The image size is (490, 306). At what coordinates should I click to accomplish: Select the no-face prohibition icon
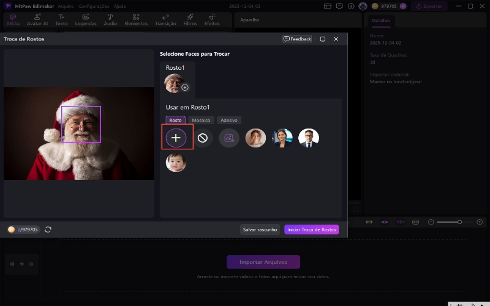203,138
